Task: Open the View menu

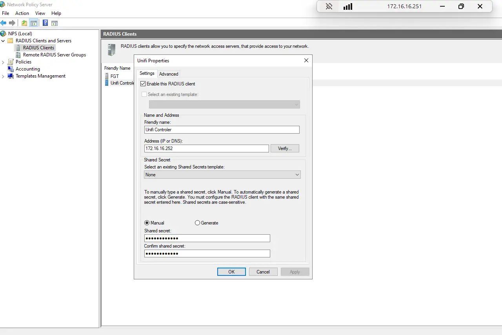Action: point(40,13)
